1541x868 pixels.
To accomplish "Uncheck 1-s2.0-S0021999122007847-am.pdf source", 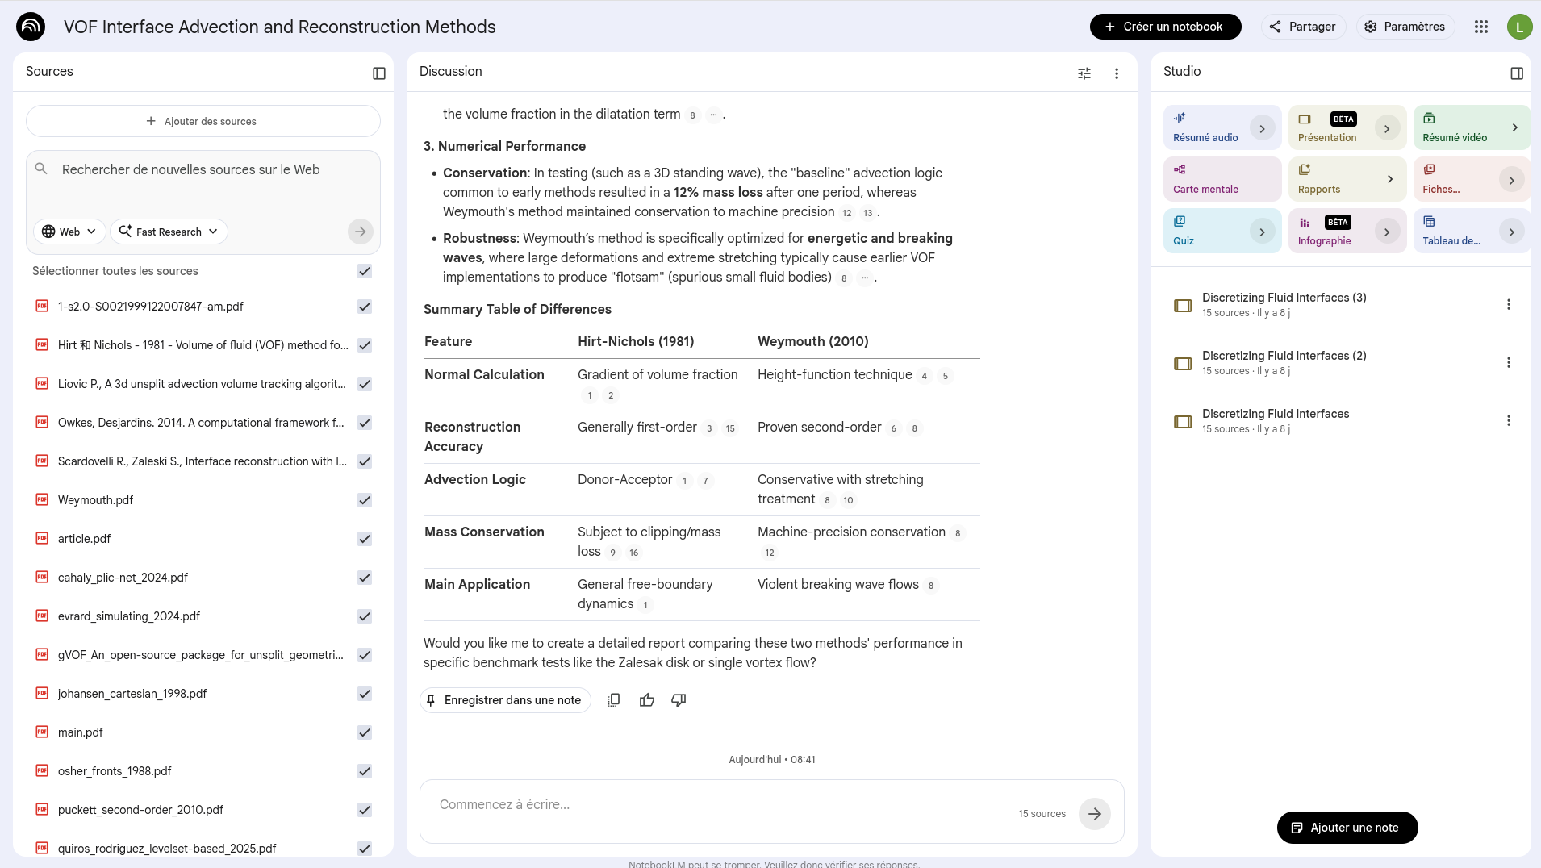I will [x=365, y=307].
